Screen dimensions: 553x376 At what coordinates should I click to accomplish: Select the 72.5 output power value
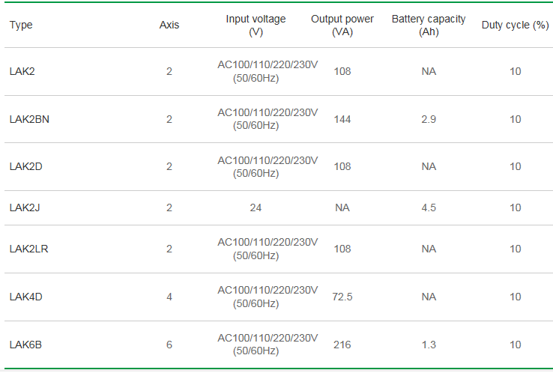(x=342, y=297)
